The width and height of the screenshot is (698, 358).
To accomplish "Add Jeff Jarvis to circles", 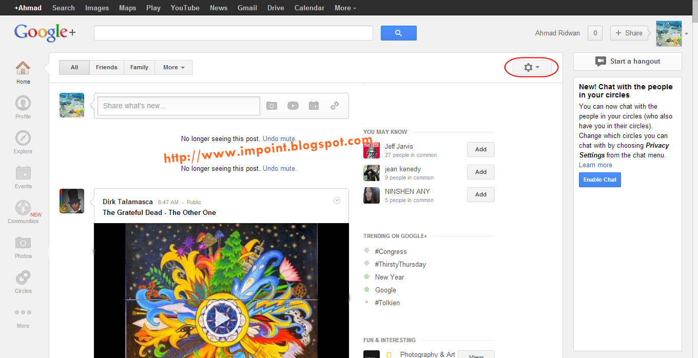I will (x=481, y=149).
